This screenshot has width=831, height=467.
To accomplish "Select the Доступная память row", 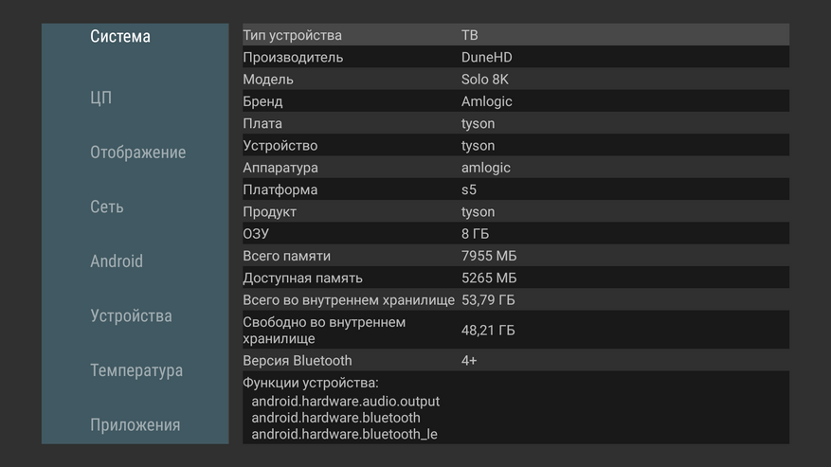I will pos(515,278).
